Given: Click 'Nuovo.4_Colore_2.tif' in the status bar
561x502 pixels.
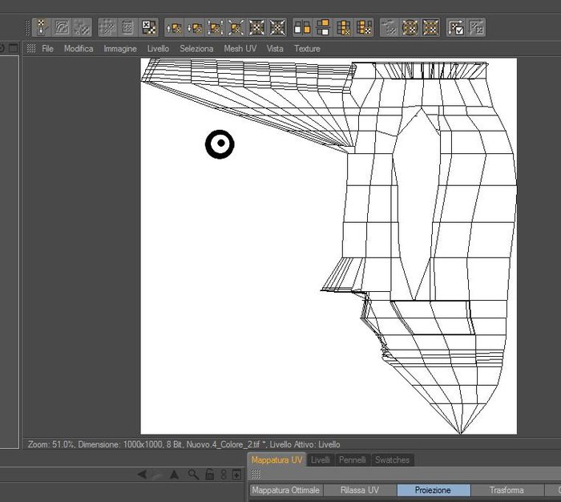Looking at the screenshot, I should coord(223,444).
